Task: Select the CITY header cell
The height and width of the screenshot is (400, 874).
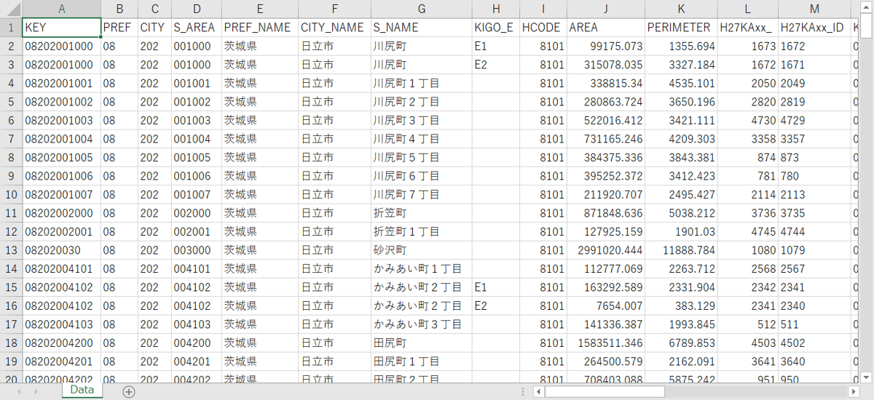Action: [x=154, y=28]
